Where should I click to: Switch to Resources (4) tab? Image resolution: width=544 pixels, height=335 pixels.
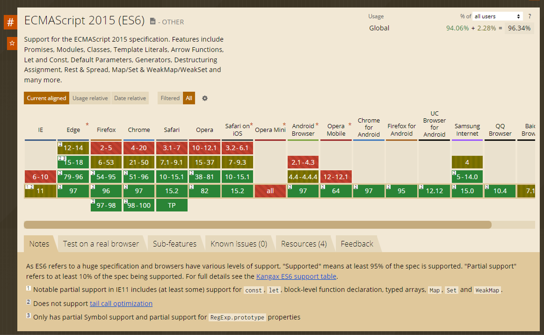[x=304, y=244]
